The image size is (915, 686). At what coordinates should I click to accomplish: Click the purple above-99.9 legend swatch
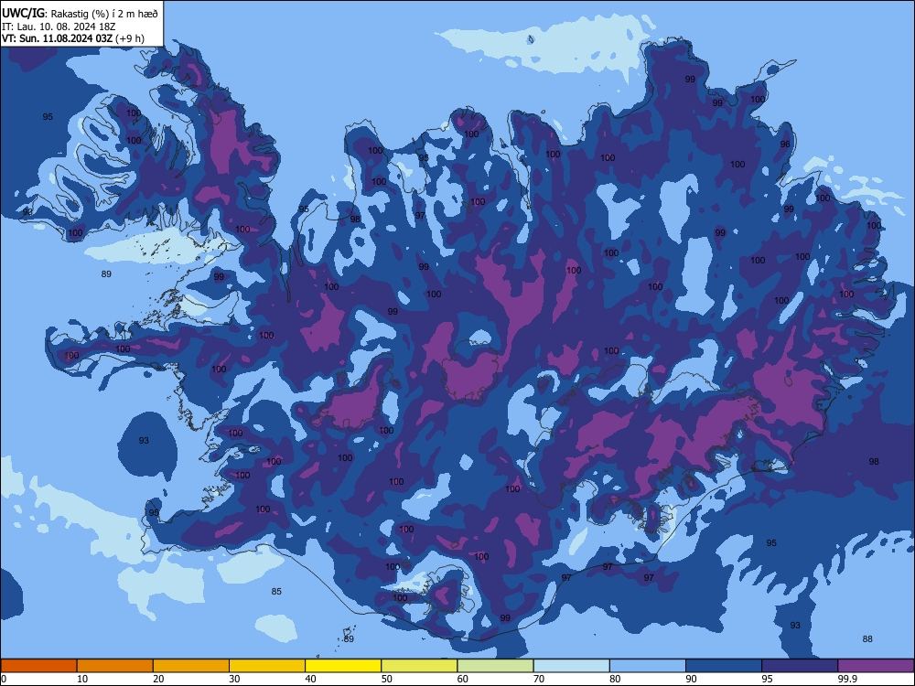click(x=876, y=666)
